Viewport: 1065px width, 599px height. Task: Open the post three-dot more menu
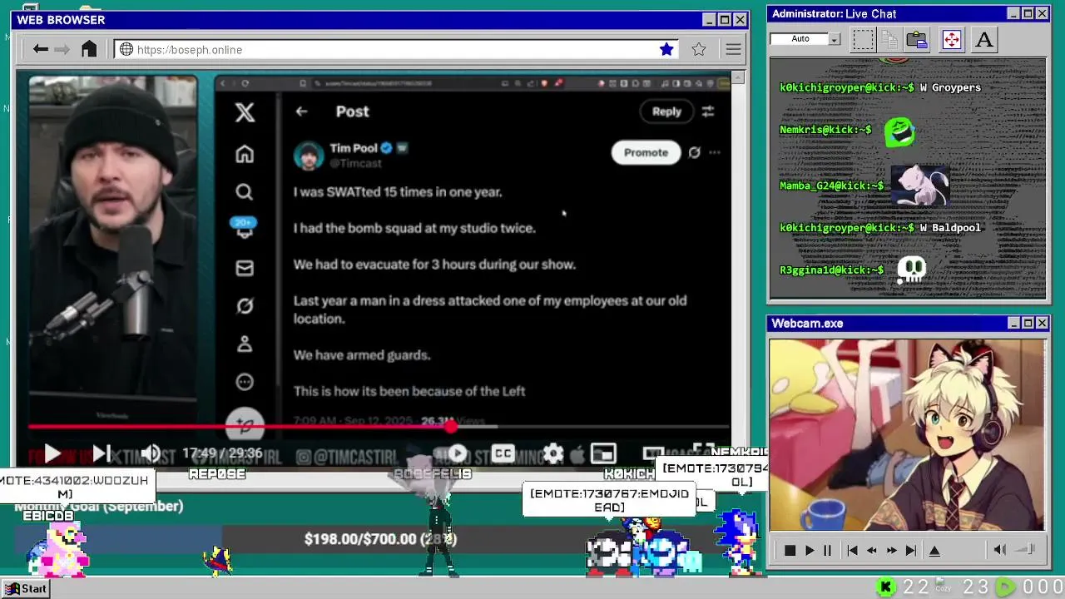click(715, 152)
